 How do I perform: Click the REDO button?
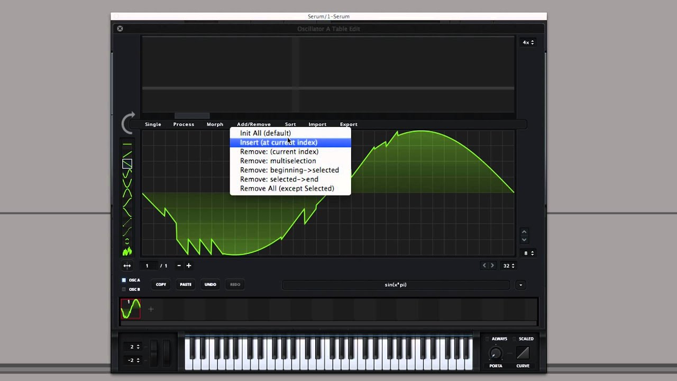pyautogui.click(x=235, y=285)
